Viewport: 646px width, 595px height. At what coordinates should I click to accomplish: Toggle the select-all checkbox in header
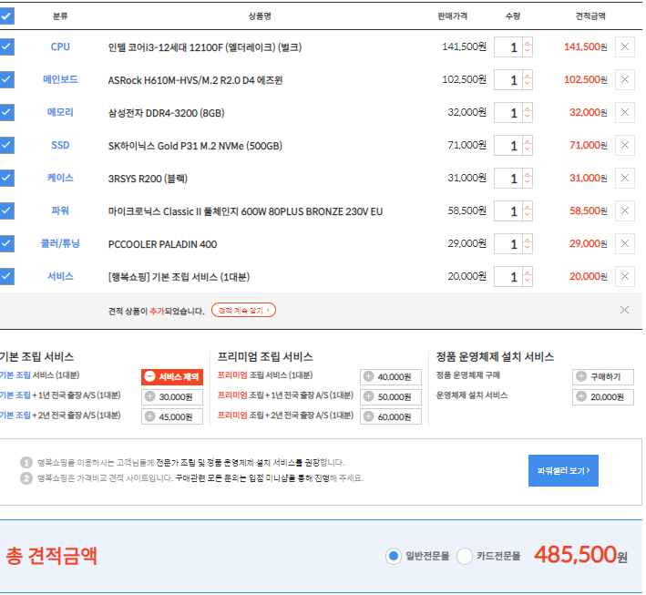tap(6, 16)
